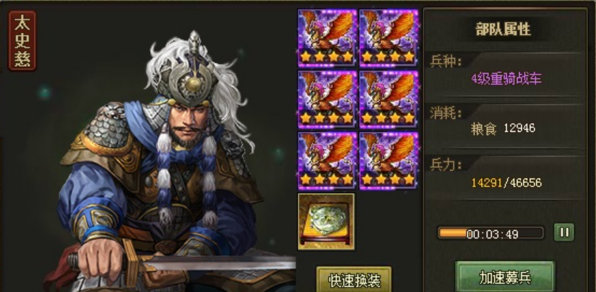Click the 消耗 section label
Screen dimensions: 596x292
point(445,113)
